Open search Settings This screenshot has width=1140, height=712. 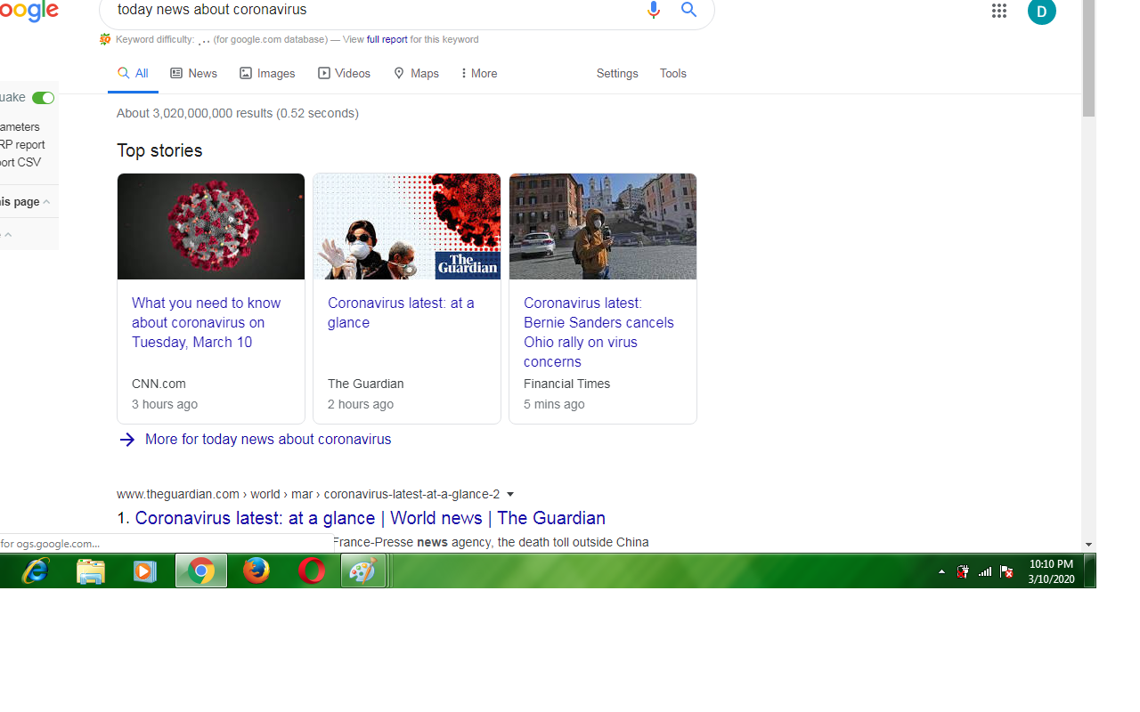point(617,73)
